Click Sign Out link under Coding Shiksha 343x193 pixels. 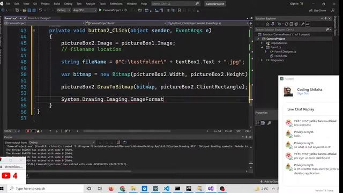303,93
